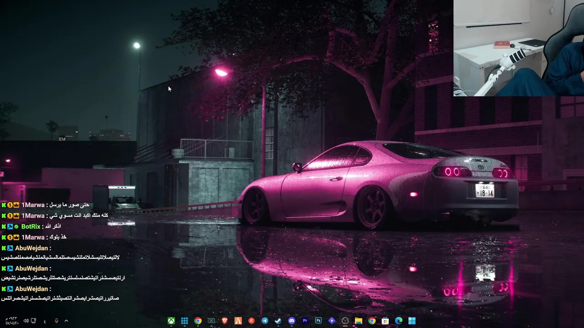Launch Steam from the taskbar
Image resolution: width=584 pixels, height=328 pixels.
pos(278,321)
